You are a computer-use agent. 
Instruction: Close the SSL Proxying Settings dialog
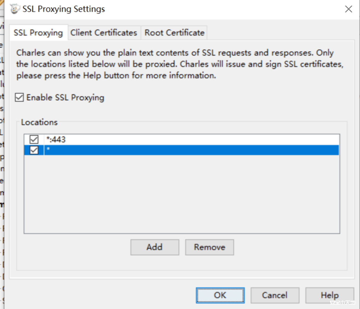point(348,9)
